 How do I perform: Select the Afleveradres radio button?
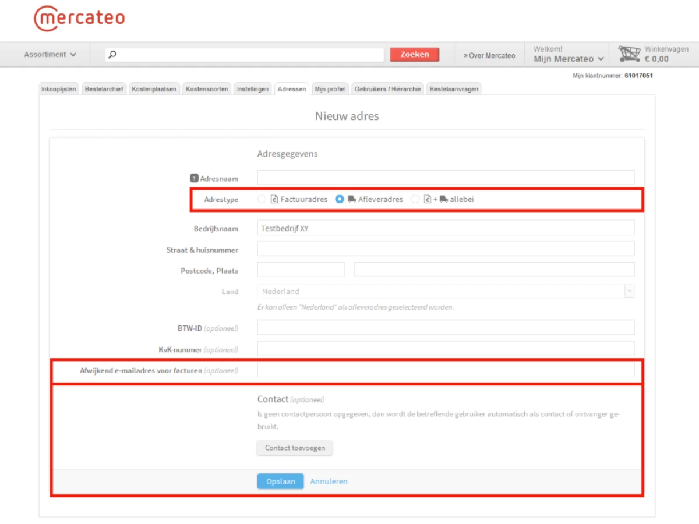tap(340, 199)
